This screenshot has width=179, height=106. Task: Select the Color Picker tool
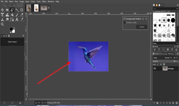point(22,19)
